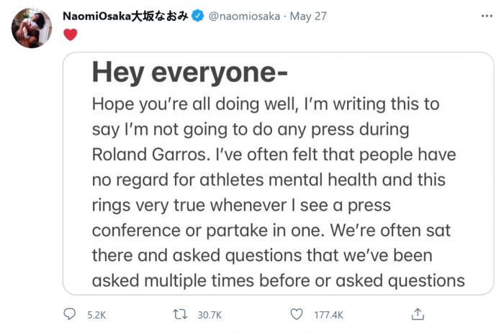Like the tweet with the heart outline icon
The image size is (504, 335).
click(296, 314)
